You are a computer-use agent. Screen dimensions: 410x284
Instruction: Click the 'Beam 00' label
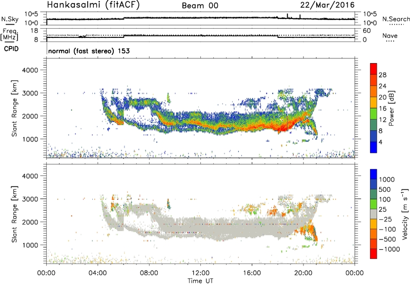tap(200, 6)
